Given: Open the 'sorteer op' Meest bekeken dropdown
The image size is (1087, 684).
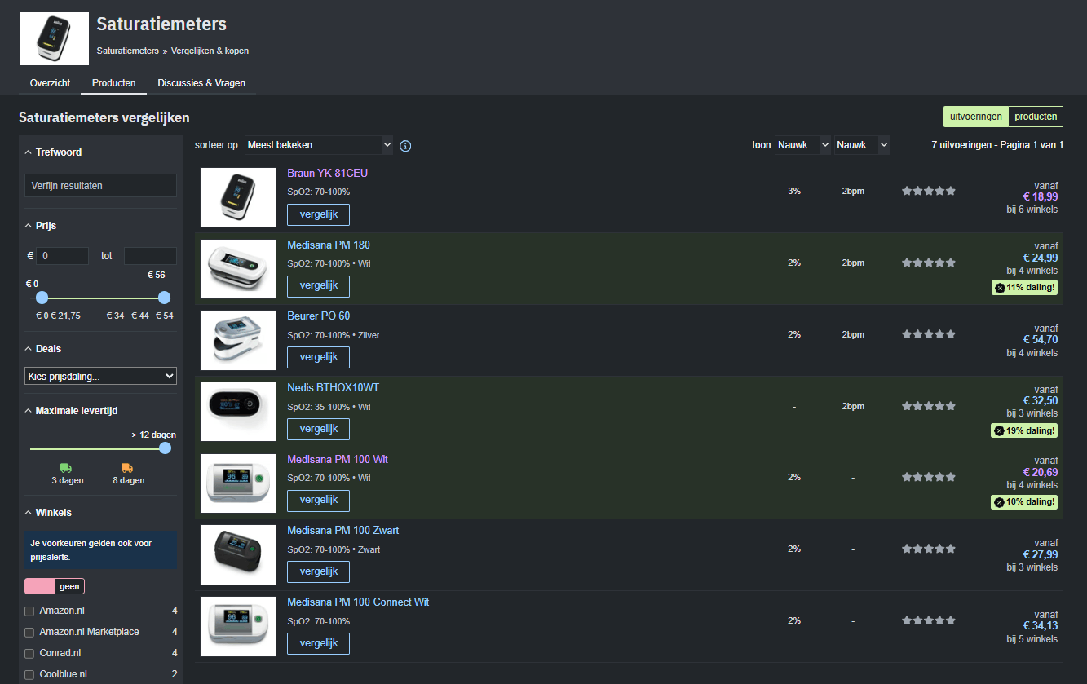Looking at the screenshot, I should click(319, 145).
